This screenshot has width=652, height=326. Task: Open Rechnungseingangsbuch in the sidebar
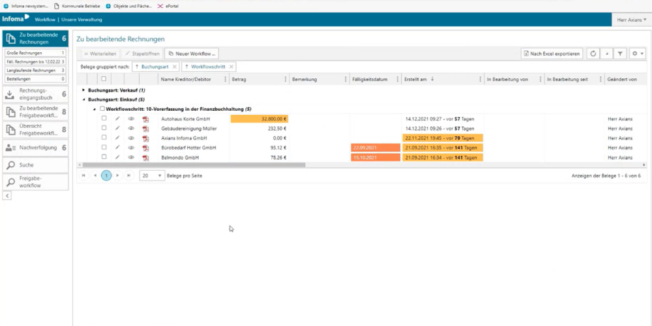pos(35,94)
